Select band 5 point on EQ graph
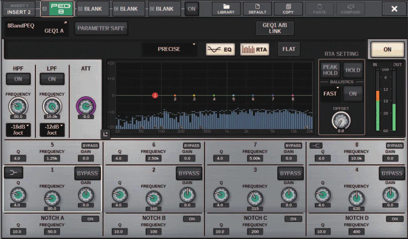 pyautogui.click(x=233, y=96)
